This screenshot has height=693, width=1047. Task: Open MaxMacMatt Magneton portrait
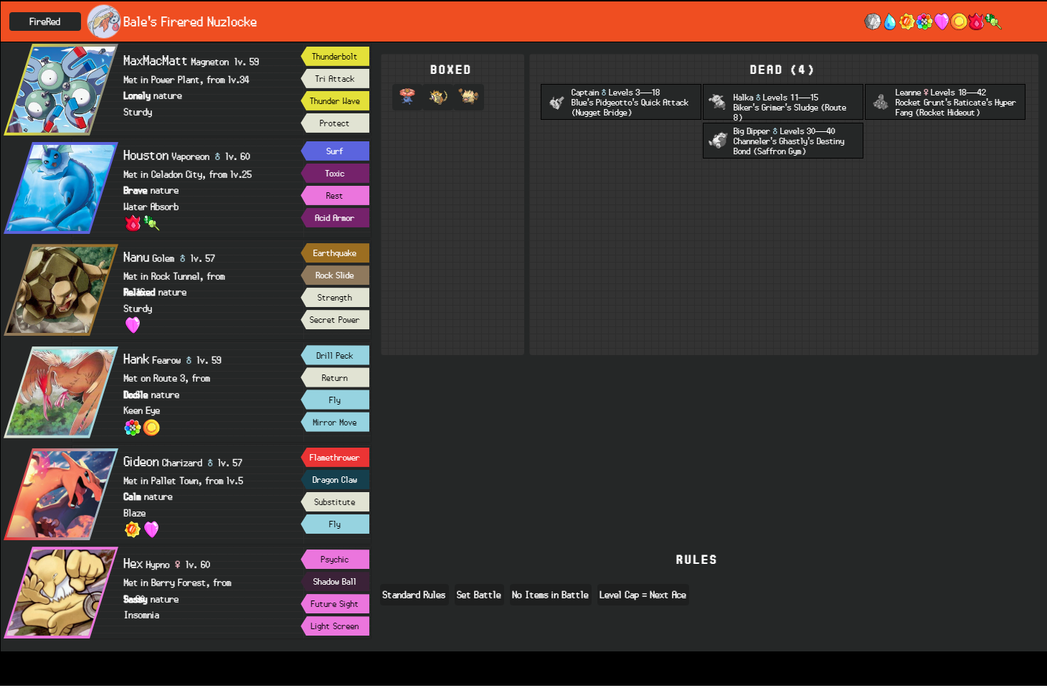pos(61,90)
